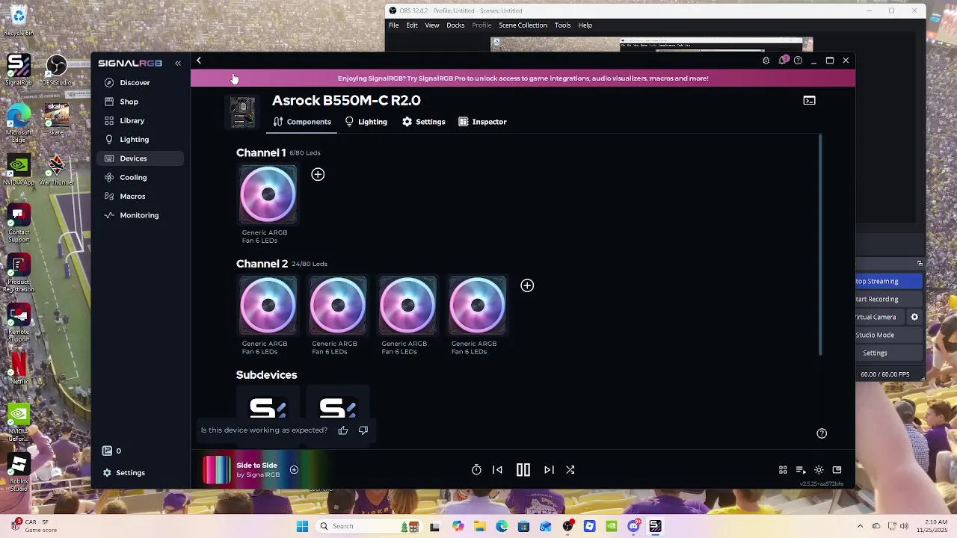Click the SignalRGB Pro upgrade banner
957x538 pixels.
coord(523,78)
